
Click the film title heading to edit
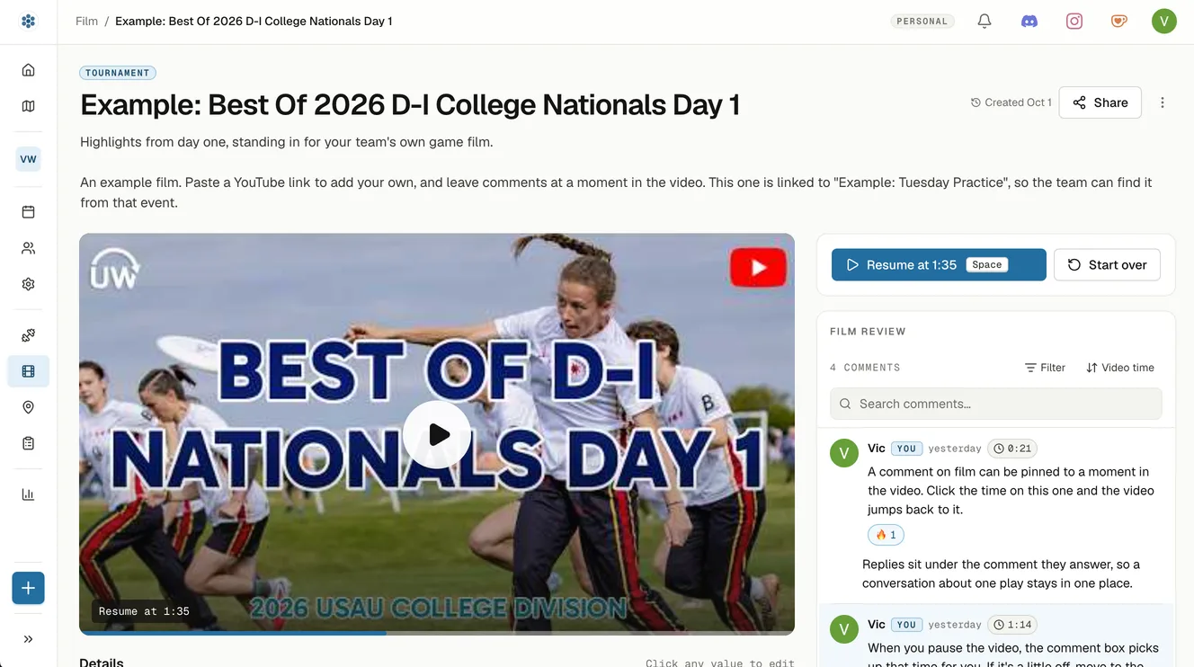(x=410, y=104)
